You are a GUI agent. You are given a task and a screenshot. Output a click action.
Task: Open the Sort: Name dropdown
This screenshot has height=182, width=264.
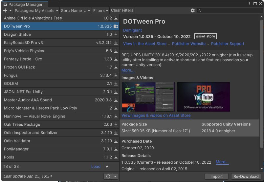[x=76, y=10]
